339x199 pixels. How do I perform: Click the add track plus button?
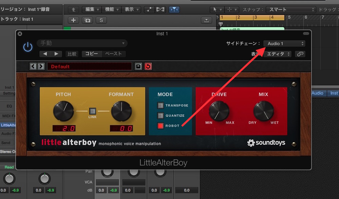click(74, 20)
